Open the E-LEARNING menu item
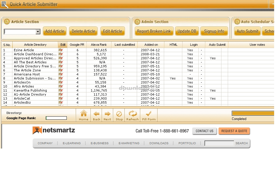This screenshot has height=175, width=277. coord(71,143)
